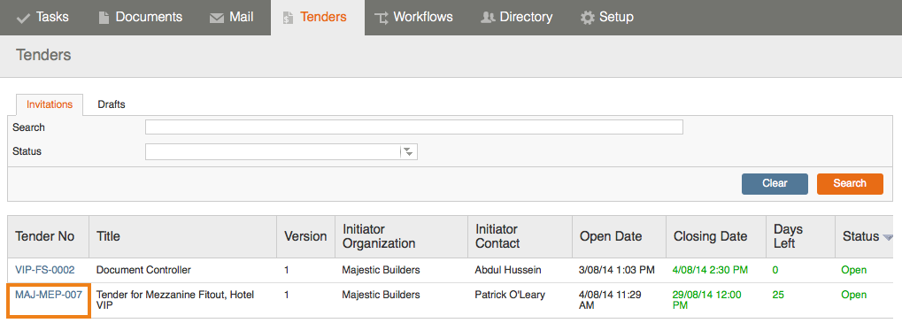Open tender MAJ-MEP-007 link
The width and height of the screenshot is (902, 323).
[49, 295]
